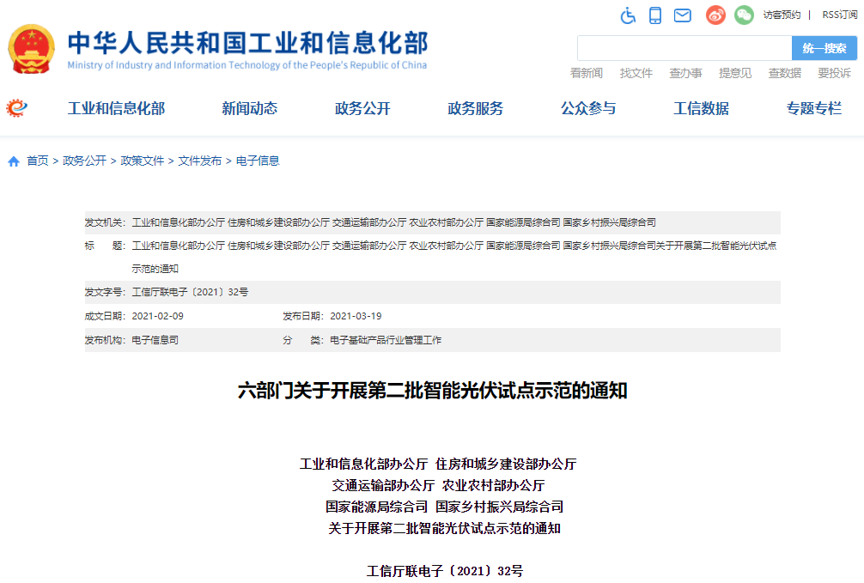Switch to the 找文件 search tab

click(x=636, y=73)
